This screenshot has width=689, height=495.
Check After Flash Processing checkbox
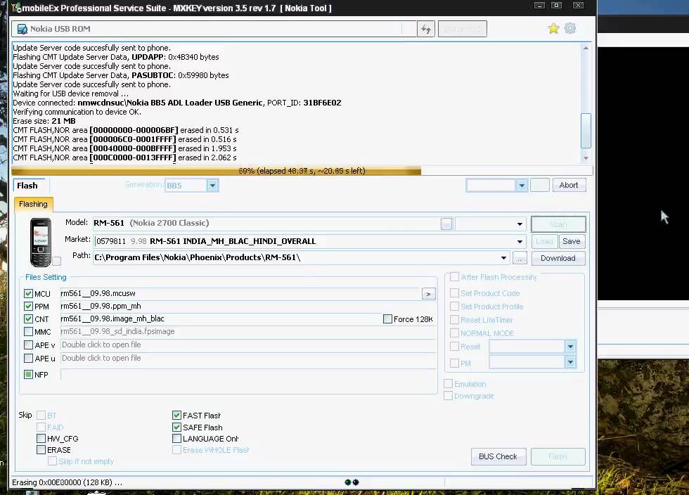click(454, 276)
